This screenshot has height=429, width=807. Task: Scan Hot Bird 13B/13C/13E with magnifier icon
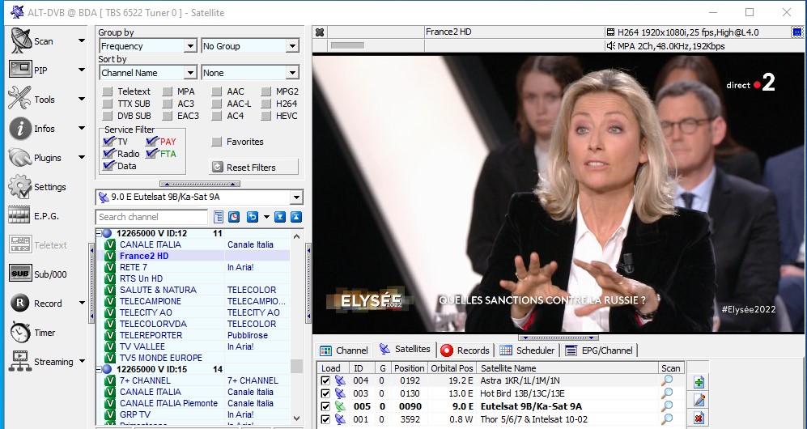click(x=667, y=393)
